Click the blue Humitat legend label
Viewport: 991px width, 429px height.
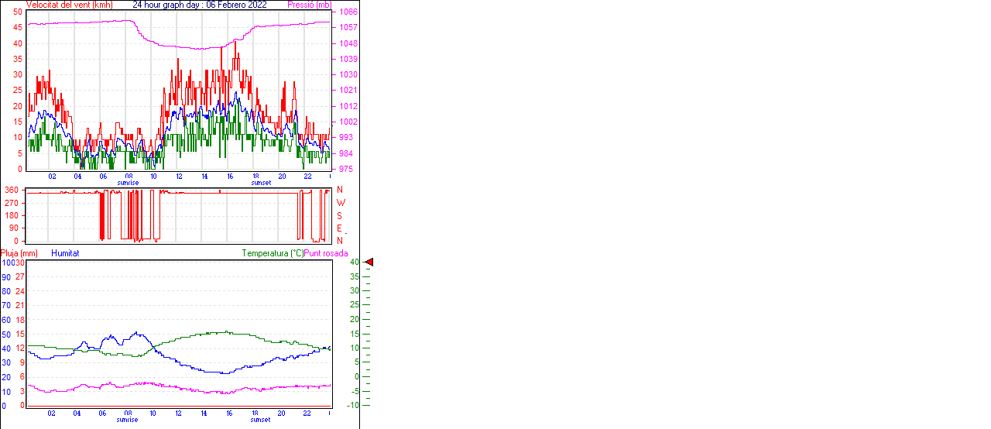pyautogui.click(x=65, y=253)
